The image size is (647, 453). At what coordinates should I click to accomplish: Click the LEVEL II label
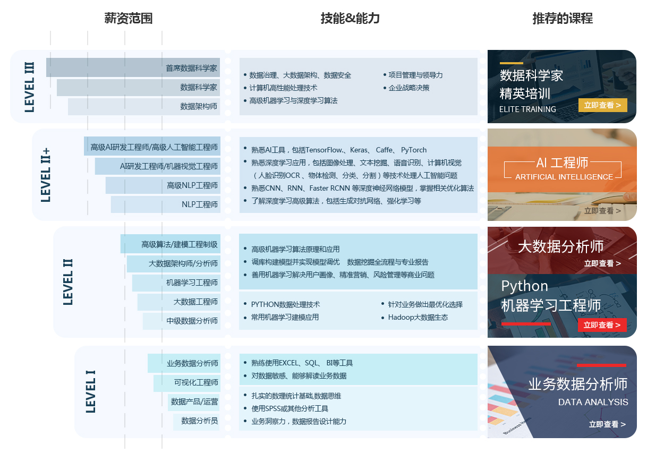click(67, 282)
